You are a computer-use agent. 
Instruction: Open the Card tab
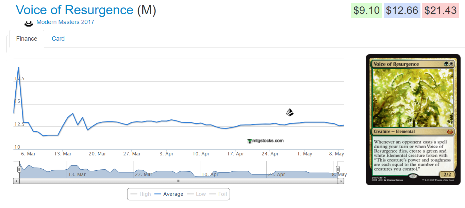coord(58,39)
